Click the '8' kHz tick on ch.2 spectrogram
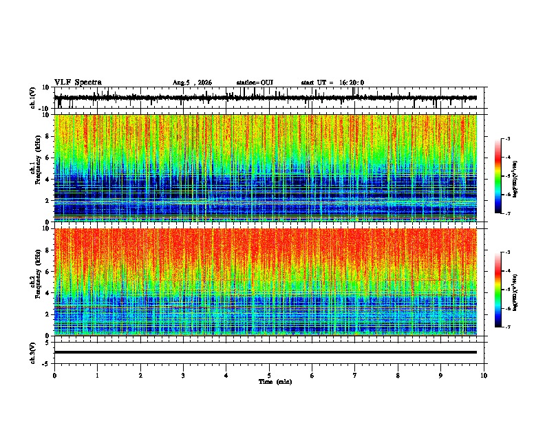This screenshot has height=421, width=545. (48, 250)
